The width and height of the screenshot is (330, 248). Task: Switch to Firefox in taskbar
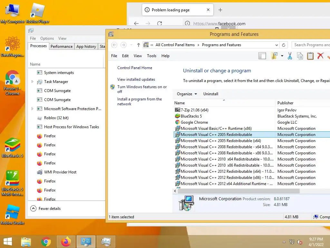66,242
